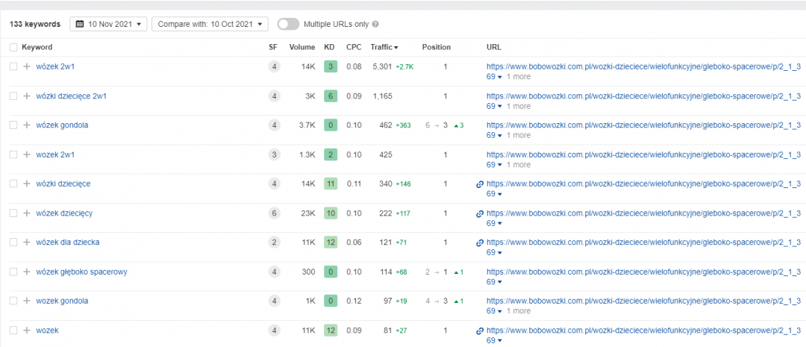Toggle the Multiple URLs only switch
Viewport: 806px width, 347px height.
(x=287, y=24)
